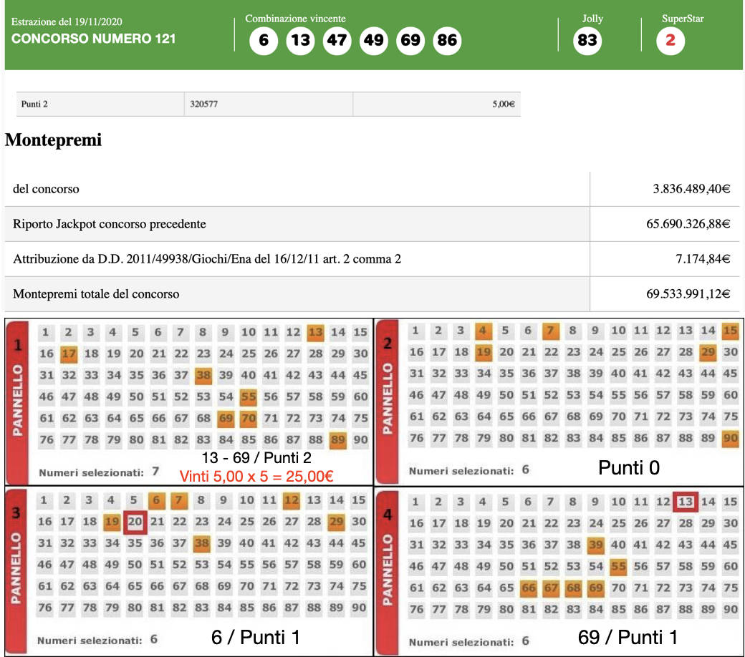Toggle highlighted number 89 in Pannello 1
The image size is (745, 657).
tap(338, 439)
